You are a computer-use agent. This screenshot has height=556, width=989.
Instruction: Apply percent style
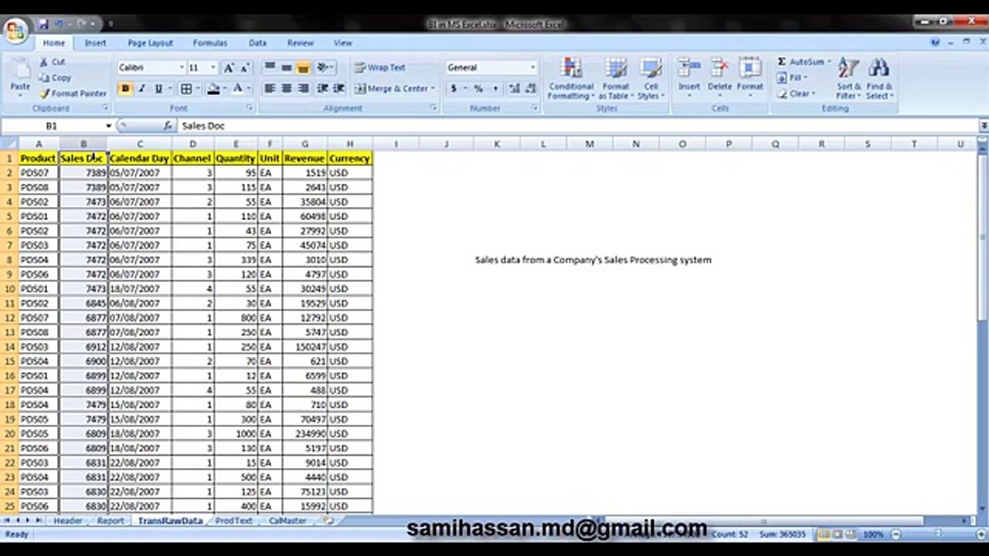[478, 89]
